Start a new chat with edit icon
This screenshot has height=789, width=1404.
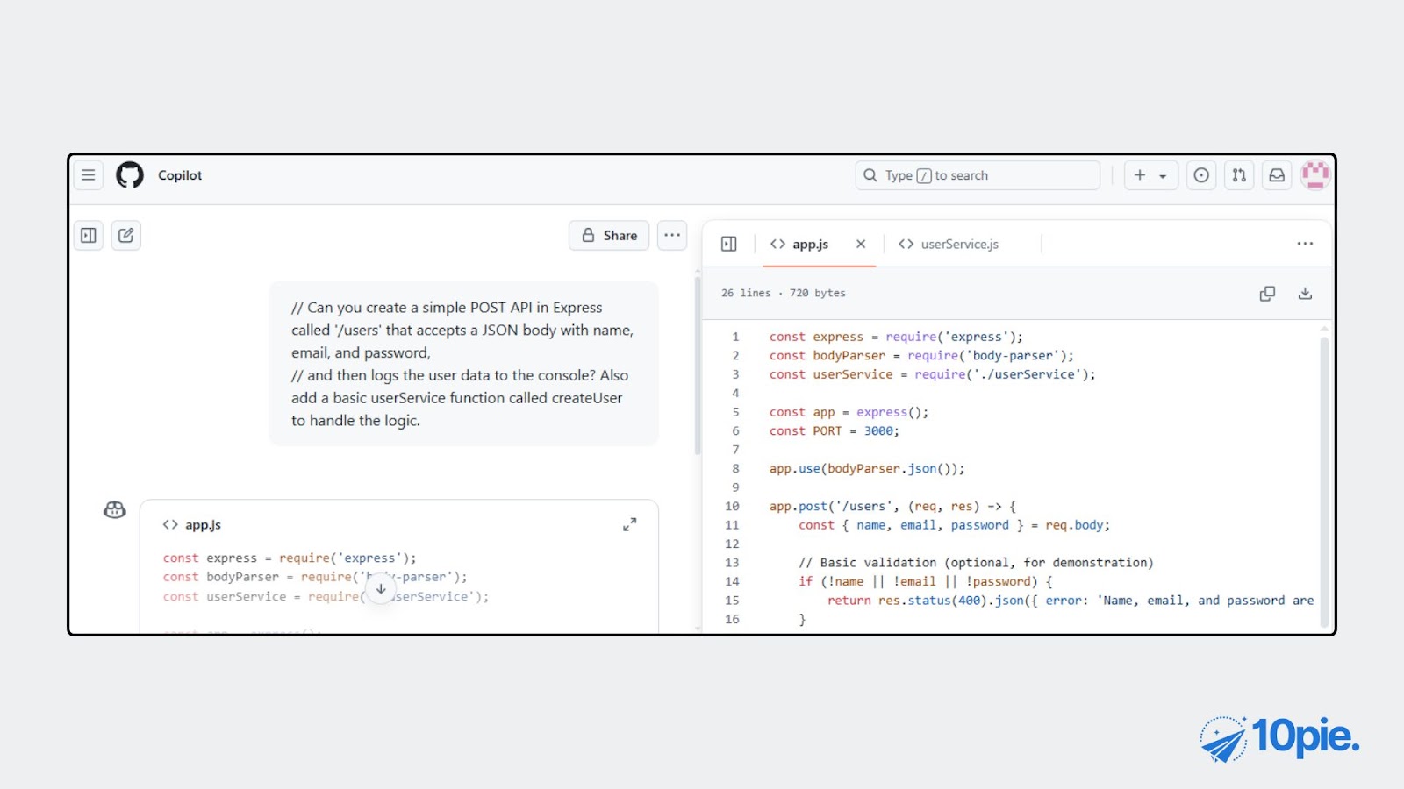pyautogui.click(x=126, y=235)
